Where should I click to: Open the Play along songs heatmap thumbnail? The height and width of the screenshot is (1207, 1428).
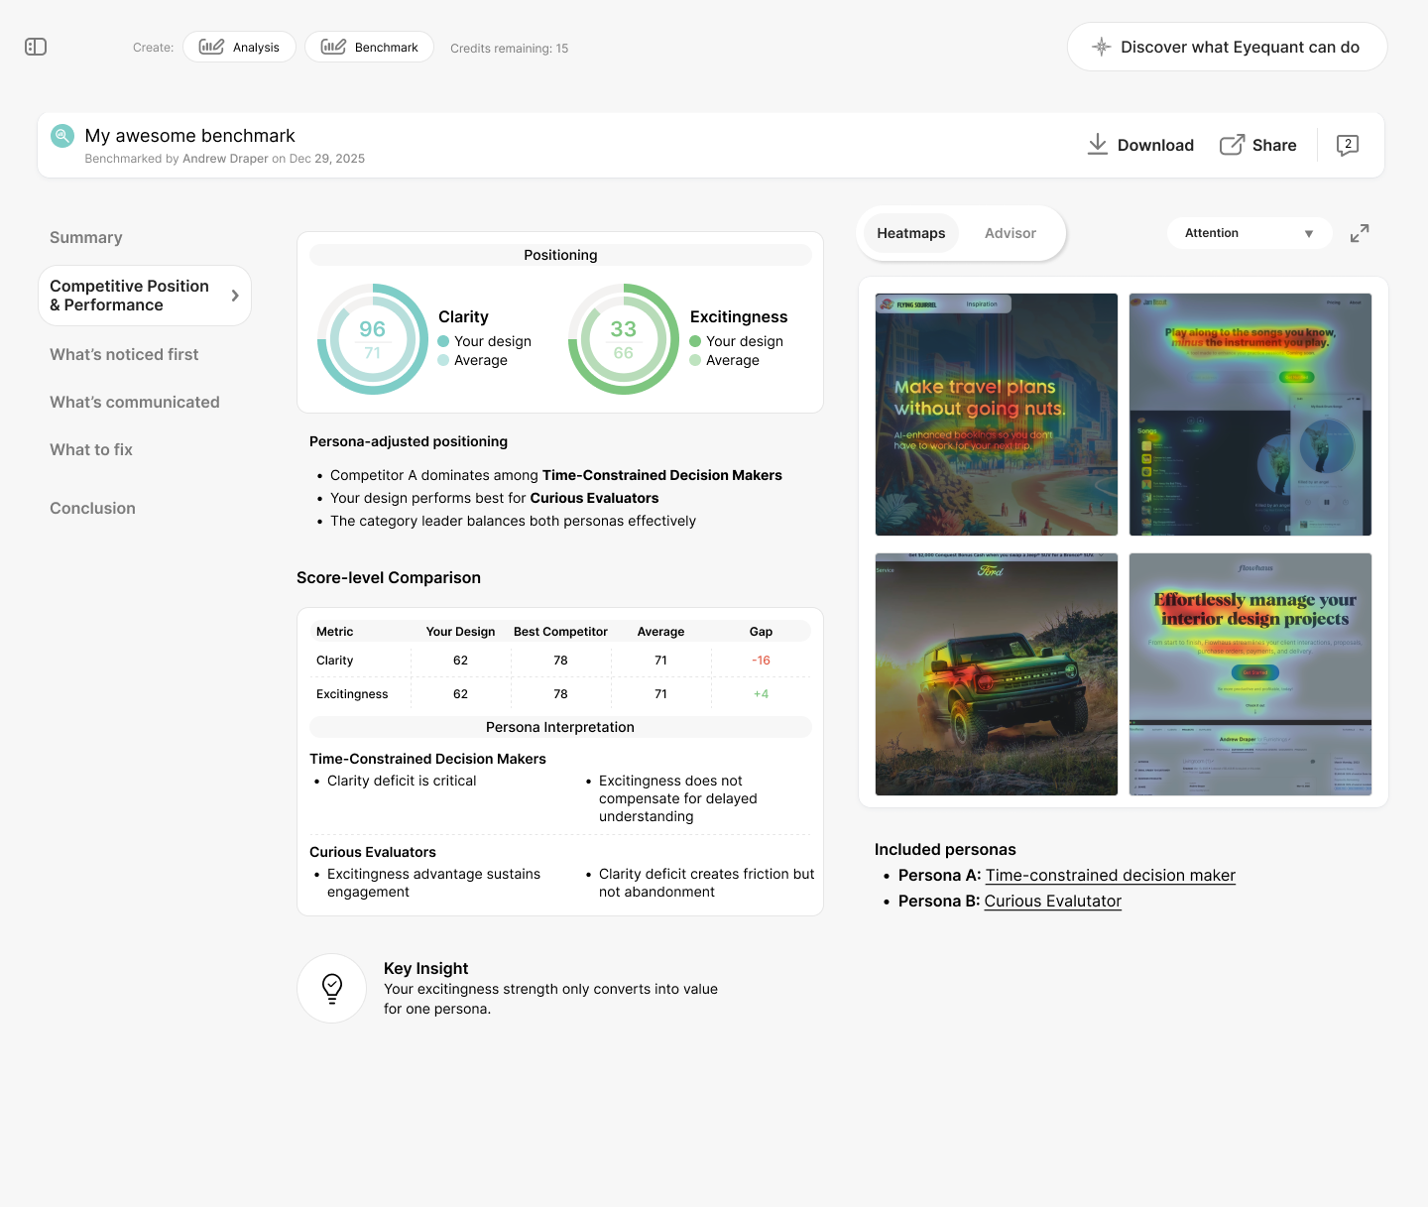coord(1250,415)
